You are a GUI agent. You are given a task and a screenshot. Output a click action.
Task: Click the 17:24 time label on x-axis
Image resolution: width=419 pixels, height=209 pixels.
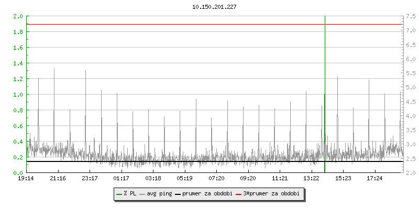pyautogui.click(x=374, y=179)
